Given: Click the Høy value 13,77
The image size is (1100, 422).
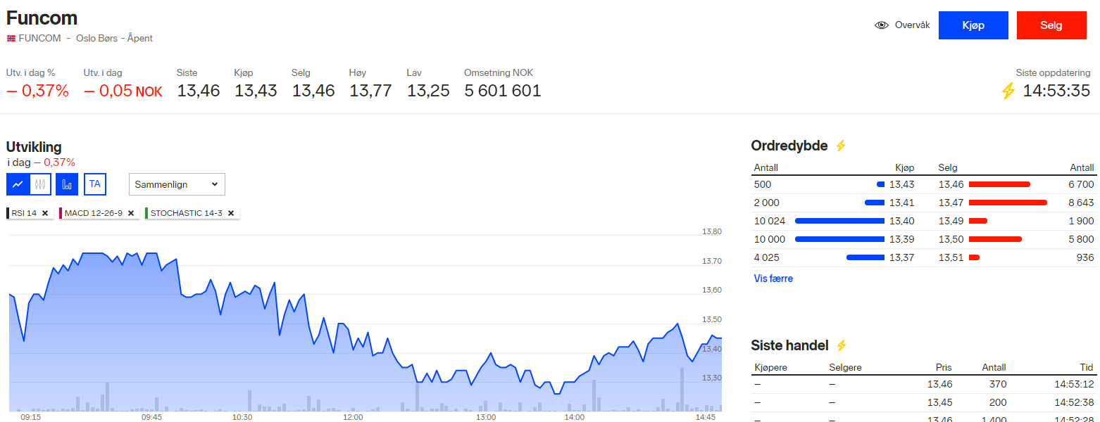Looking at the screenshot, I should tap(370, 91).
